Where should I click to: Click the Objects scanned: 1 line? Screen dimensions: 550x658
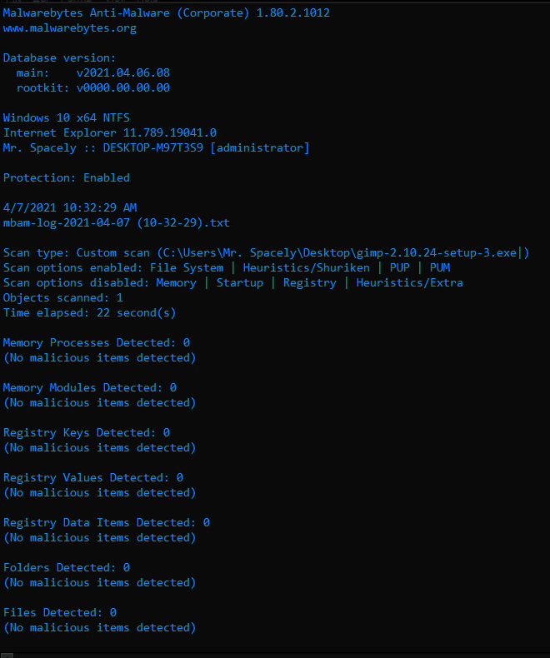63,298
